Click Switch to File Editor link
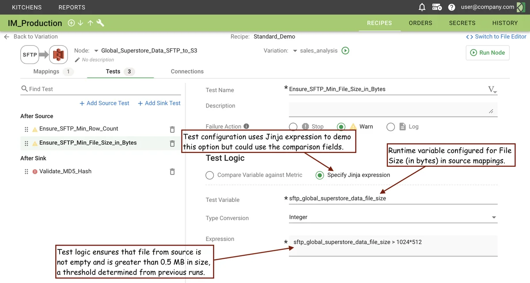 [496, 37]
